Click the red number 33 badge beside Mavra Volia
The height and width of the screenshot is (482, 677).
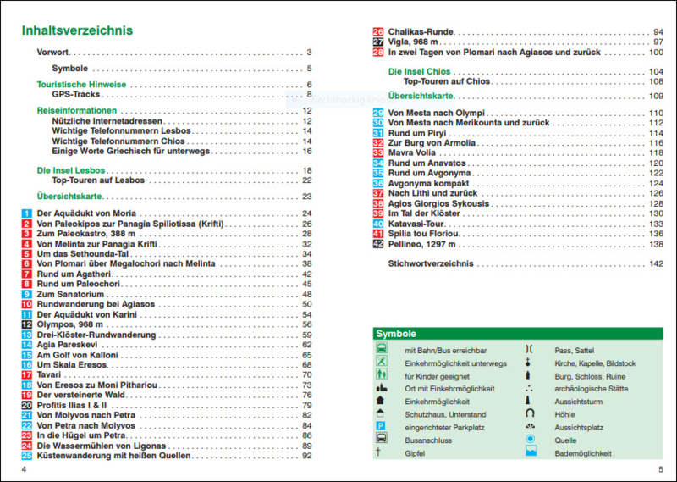point(377,153)
